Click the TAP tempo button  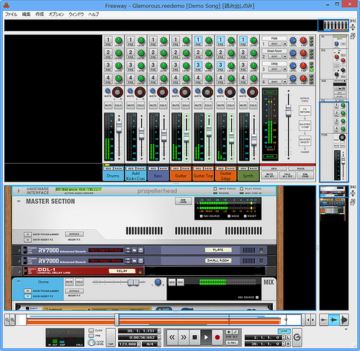pyautogui.click(x=111, y=337)
